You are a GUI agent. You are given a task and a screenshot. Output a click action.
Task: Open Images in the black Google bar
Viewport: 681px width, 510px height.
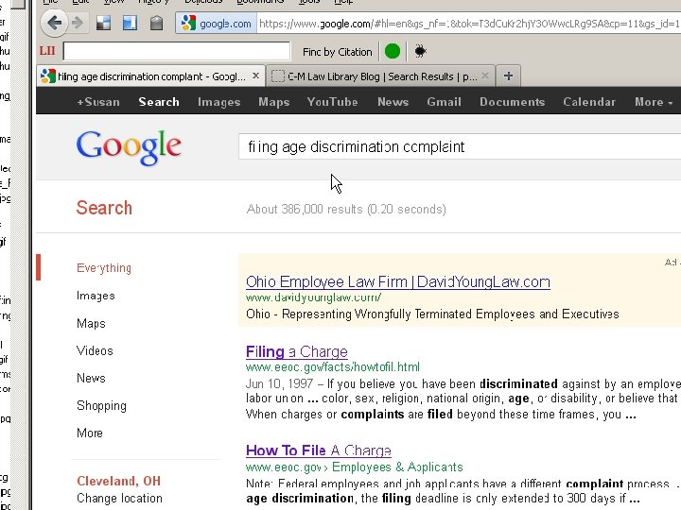(x=218, y=102)
